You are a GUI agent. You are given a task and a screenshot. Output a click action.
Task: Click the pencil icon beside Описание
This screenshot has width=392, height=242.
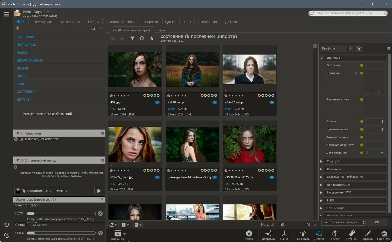pyautogui.click(x=356, y=73)
